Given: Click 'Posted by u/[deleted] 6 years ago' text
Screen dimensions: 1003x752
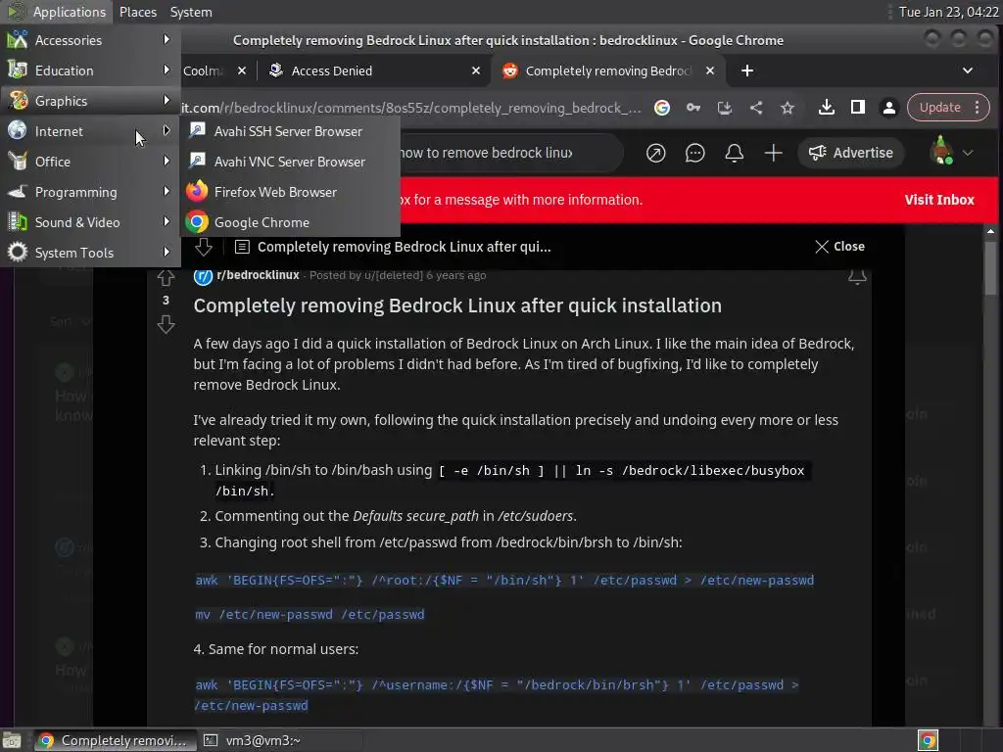Looking at the screenshot, I should click(398, 275).
